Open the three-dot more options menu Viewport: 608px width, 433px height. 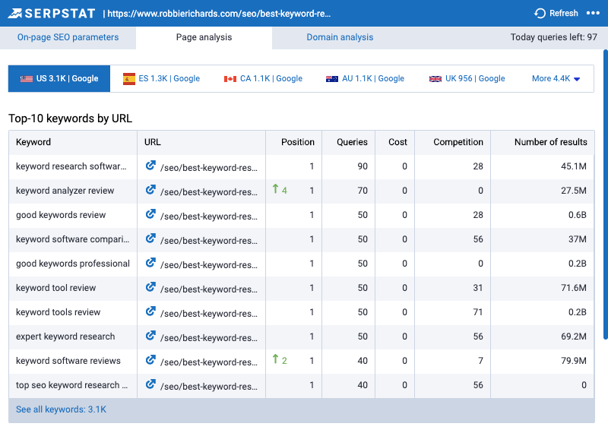point(593,13)
